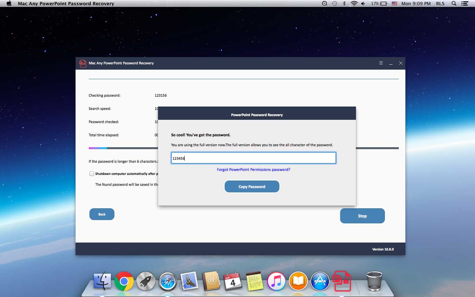Enable shutdown computer automatically after password found
This screenshot has height=297, width=475.
[91, 174]
